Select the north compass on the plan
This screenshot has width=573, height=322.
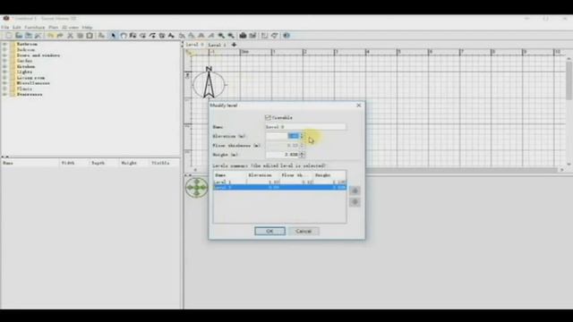point(209,83)
